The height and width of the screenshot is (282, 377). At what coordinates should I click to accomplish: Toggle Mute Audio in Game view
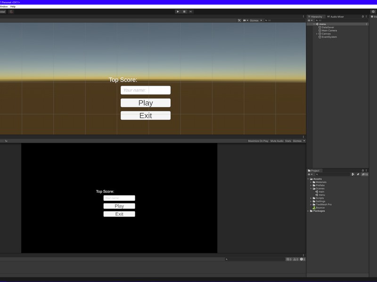click(x=277, y=141)
